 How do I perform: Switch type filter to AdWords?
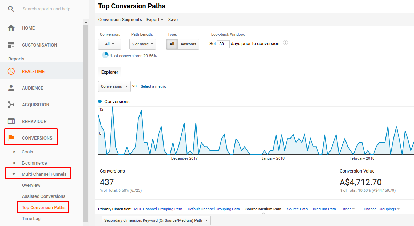coord(188,44)
